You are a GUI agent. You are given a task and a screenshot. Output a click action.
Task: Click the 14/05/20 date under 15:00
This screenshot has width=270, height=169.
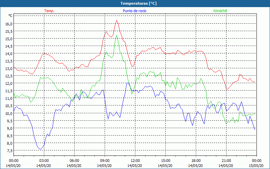coord(165,166)
